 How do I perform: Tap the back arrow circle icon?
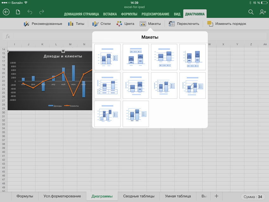(6, 12)
